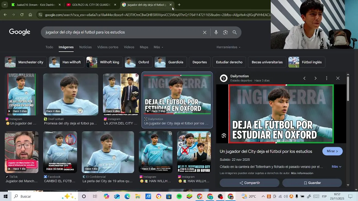Image resolution: width=358 pixels, height=201 pixels.
Task: Click the browser address bar URL
Action: click(x=157, y=15)
